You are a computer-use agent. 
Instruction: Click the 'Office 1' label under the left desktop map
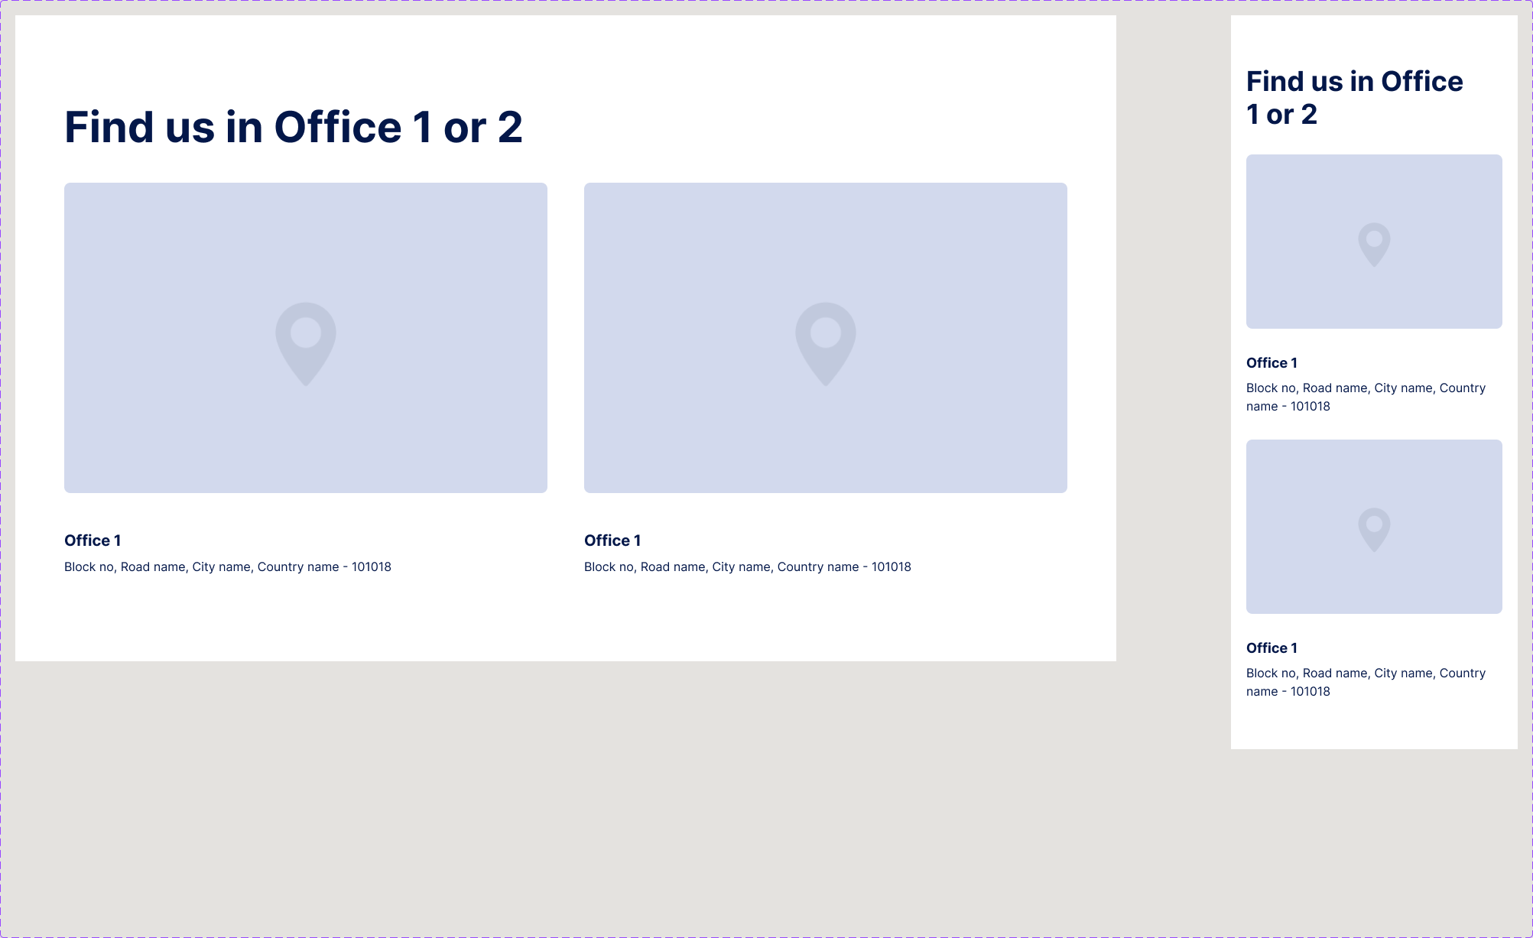pos(93,540)
